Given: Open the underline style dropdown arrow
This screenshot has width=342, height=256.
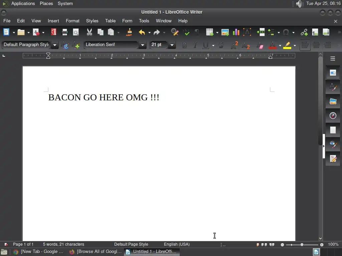Looking at the screenshot, I should pyautogui.click(x=213, y=45).
